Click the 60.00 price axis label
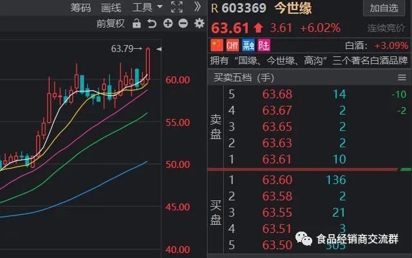 178,80
